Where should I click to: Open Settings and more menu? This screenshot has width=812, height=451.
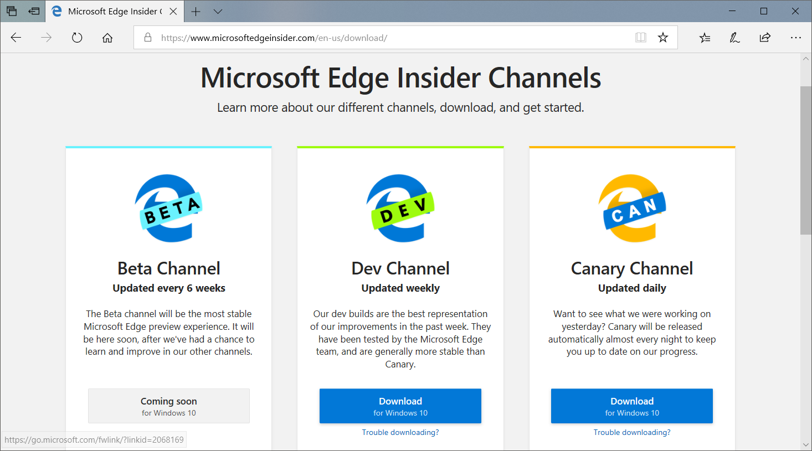tap(796, 38)
